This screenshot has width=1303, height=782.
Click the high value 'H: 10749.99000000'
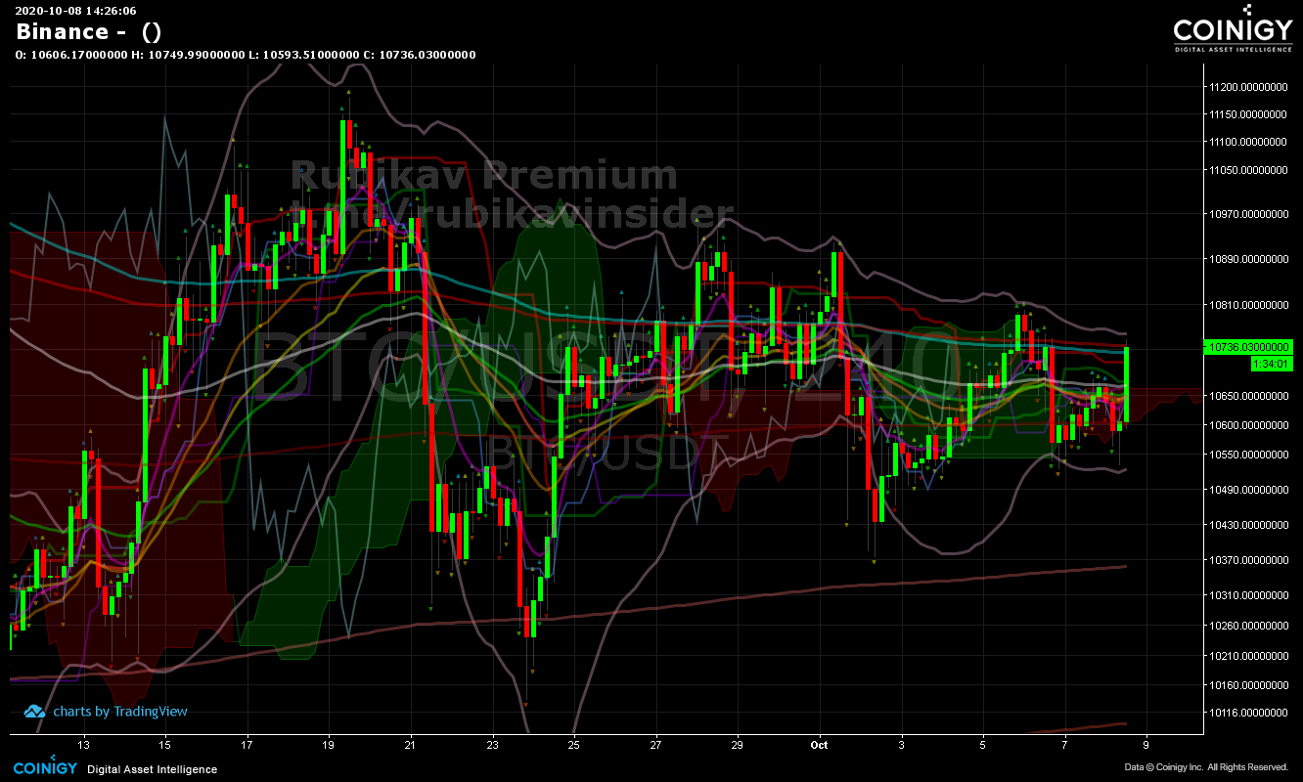tap(188, 55)
